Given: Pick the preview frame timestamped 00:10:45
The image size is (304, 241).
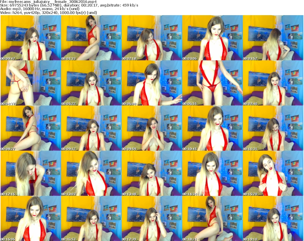Looking at the screenshot, I should click(212, 128).
